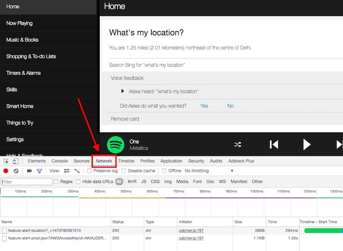Open Now Playing in the sidebar
This screenshot has width=343, height=251.
(x=48, y=23)
